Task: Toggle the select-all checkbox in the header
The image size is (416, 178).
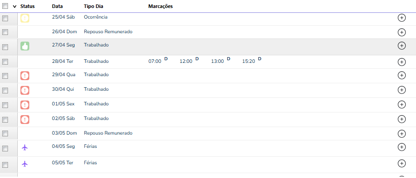Action: pyautogui.click(x=5, y=7)
